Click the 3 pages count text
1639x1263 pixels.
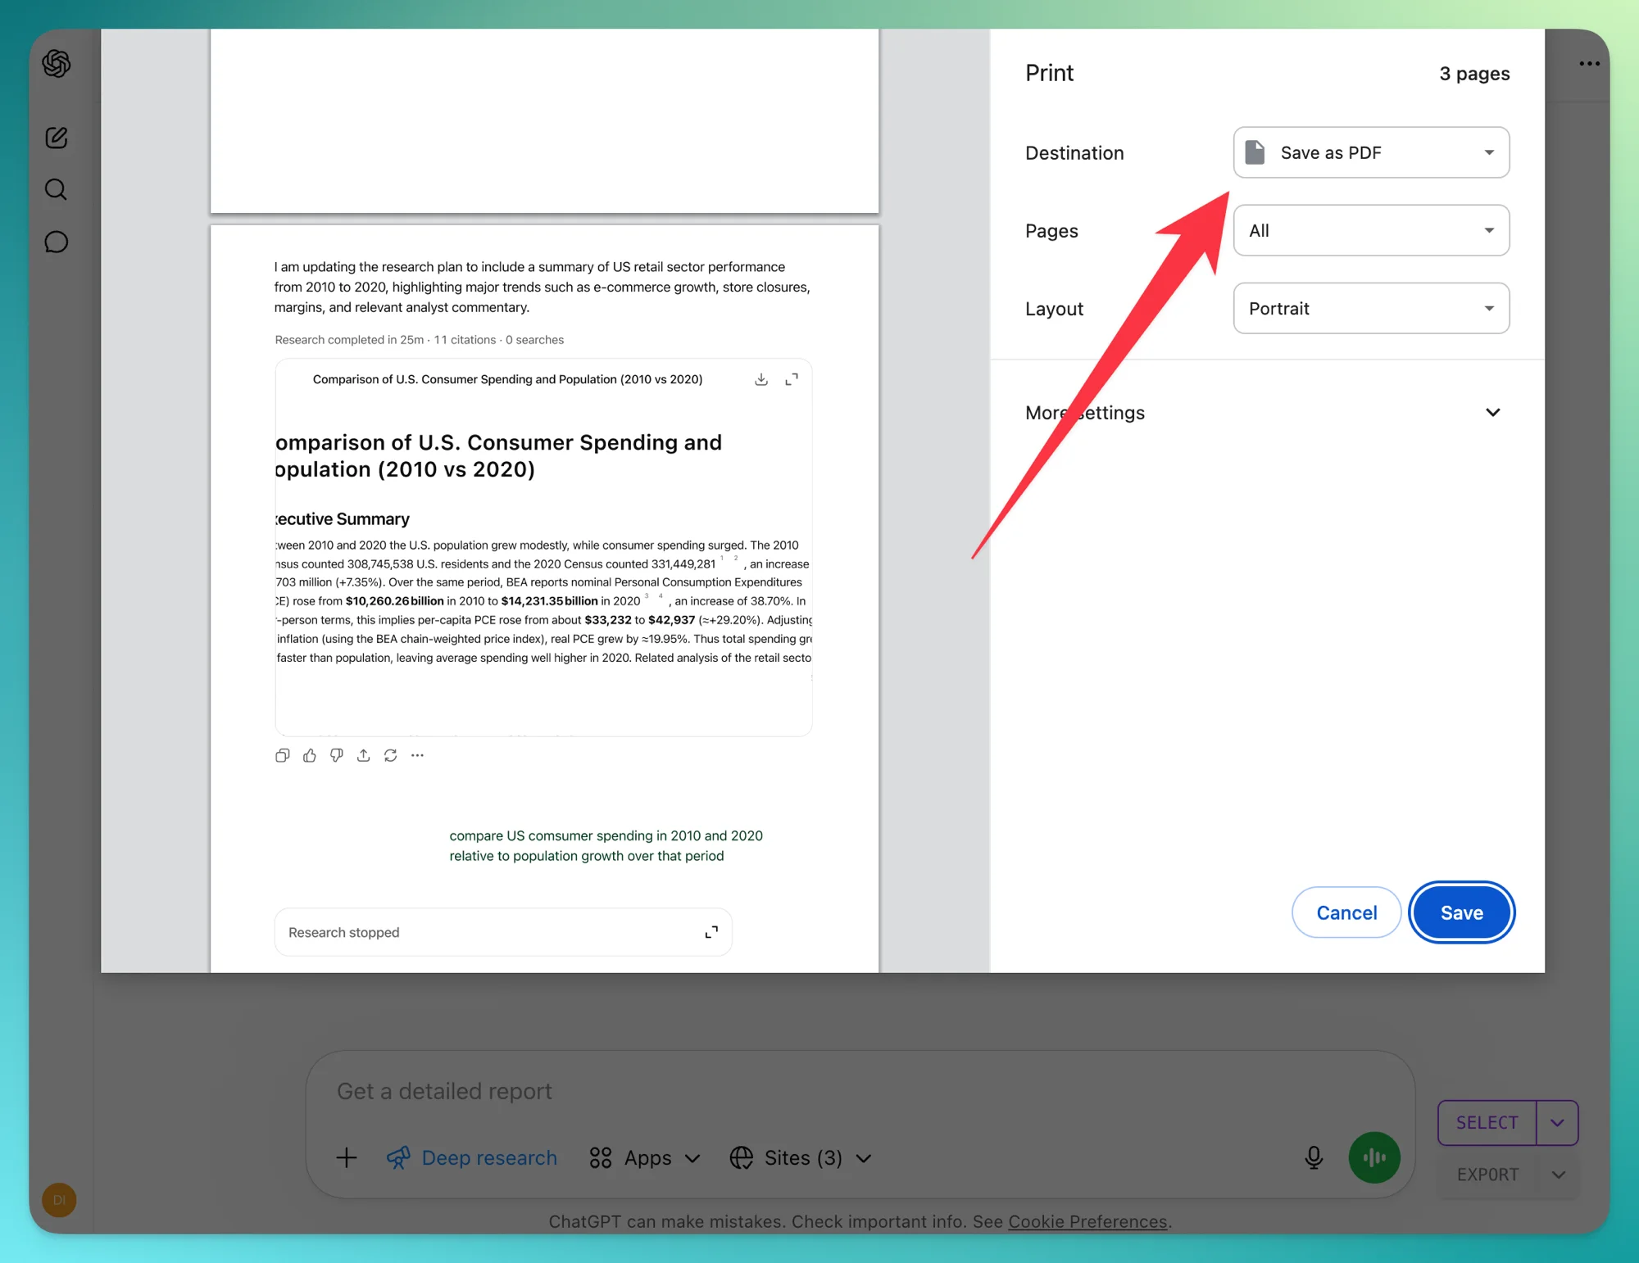click(1474, 74)
